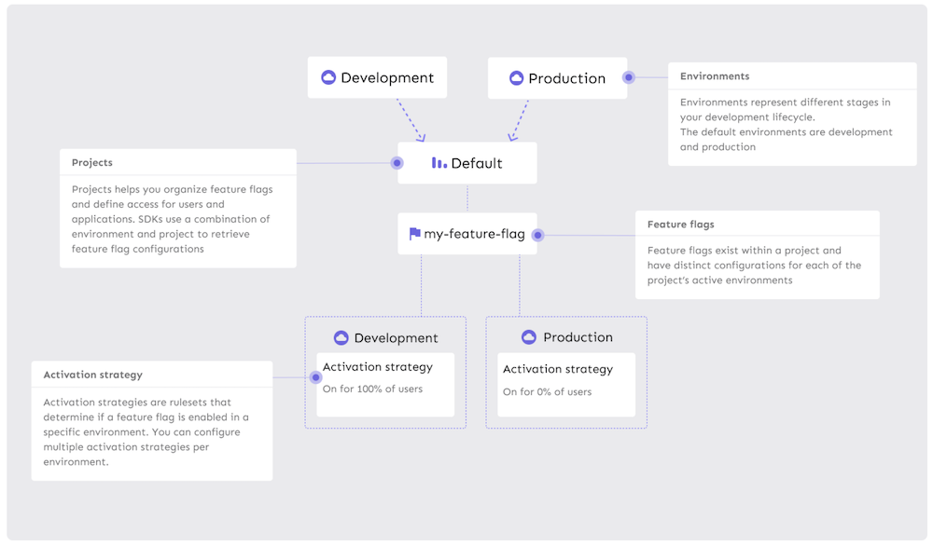The height and width of the screenshot is (546, 933).
Task: Open the my-feature-flag card
Action: [x=467, y=234]
